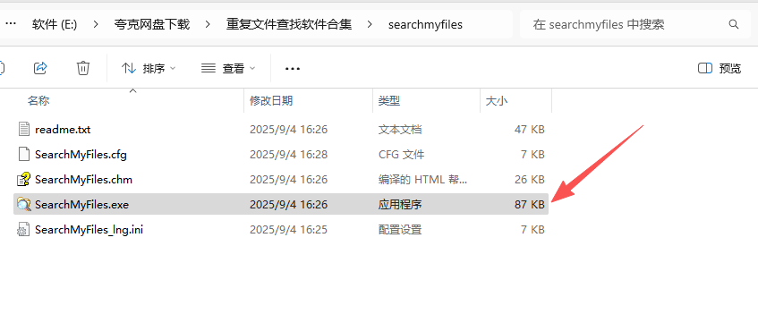Image resolution: width=758 pixels, height=331 pixels.
Task: Click the search magnifier icon
Action: click(x=733, y=24)
